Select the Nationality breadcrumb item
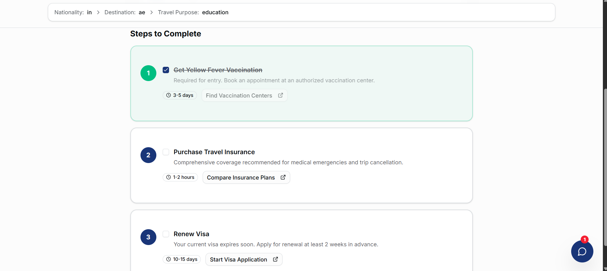 point(73,12)
